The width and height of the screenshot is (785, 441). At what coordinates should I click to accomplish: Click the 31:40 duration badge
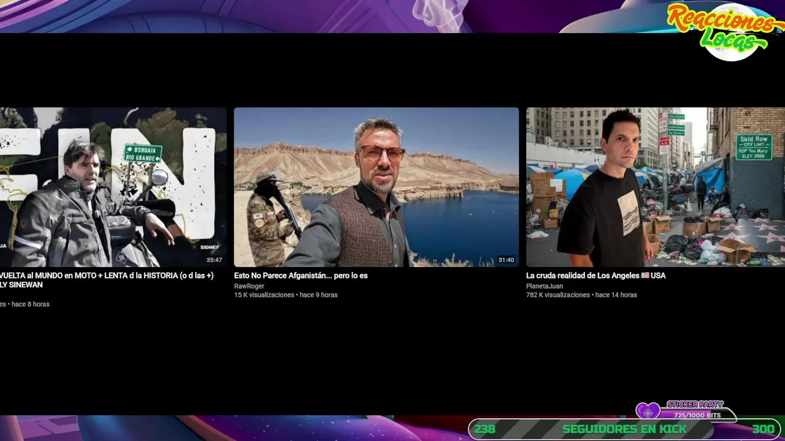(x=506, y=260)
